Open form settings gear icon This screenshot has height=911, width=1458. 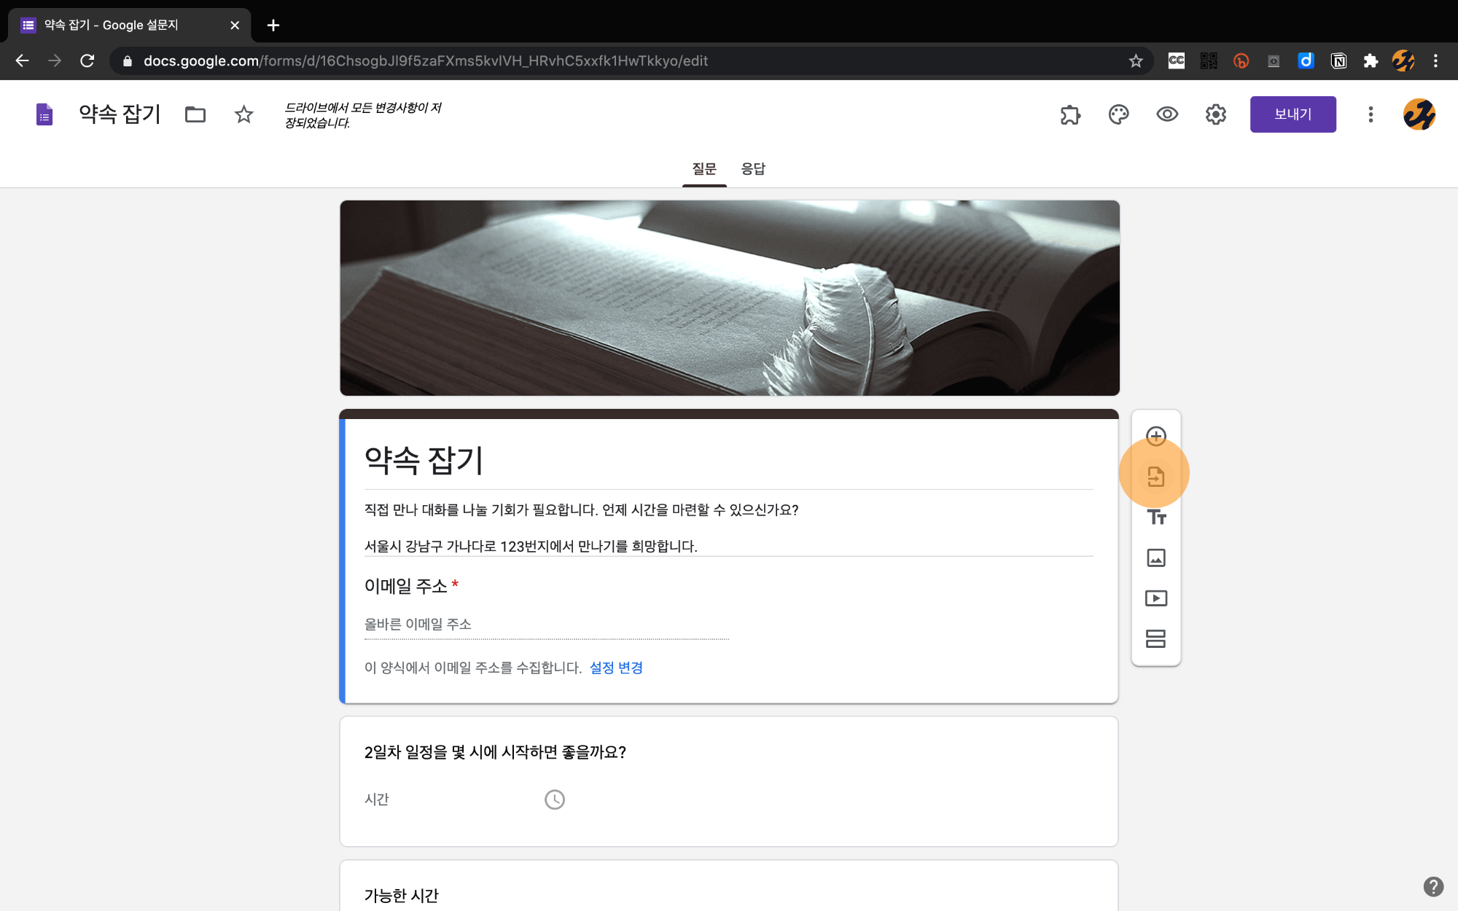click(1215, 114)
